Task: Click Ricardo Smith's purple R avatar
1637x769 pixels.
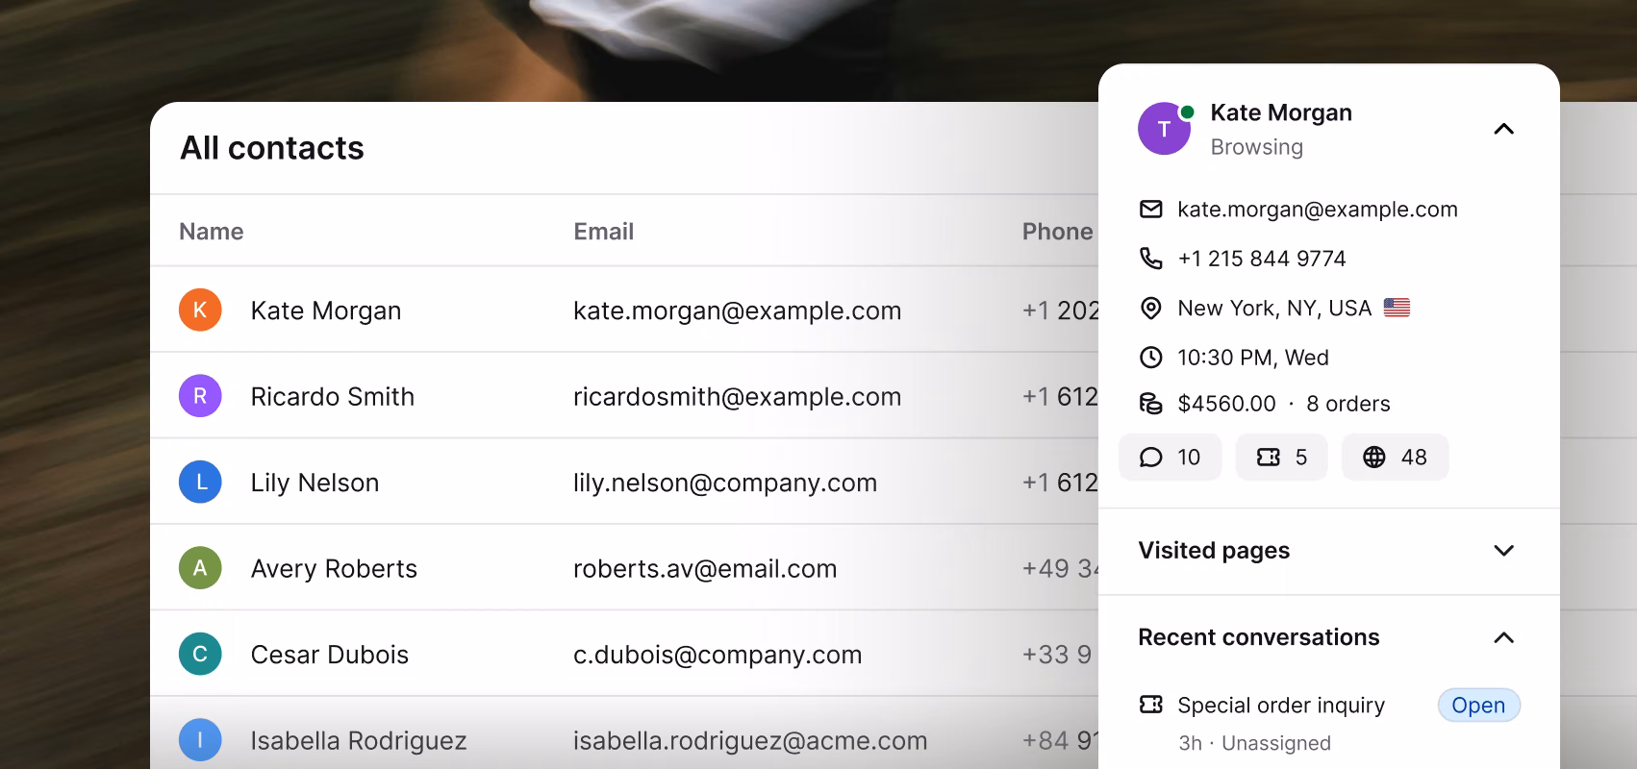Action: pyautogui.click(x=200, y=396)
